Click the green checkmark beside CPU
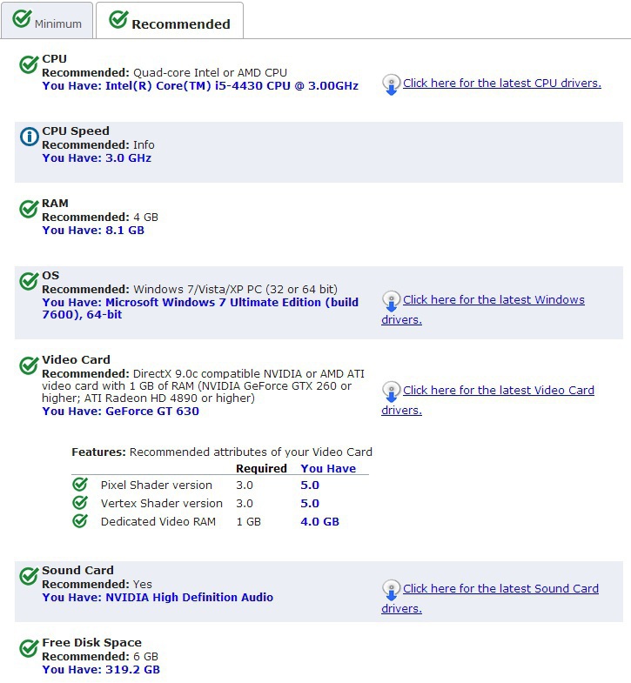The image size is (631, 683). pos(29,64)
